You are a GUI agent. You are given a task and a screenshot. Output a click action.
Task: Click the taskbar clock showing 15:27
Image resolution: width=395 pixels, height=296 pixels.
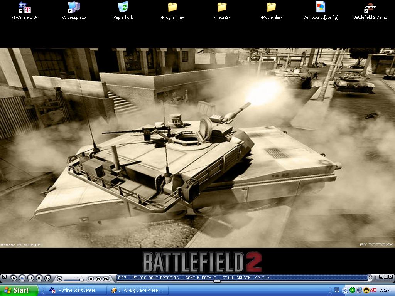coord(384,290)
